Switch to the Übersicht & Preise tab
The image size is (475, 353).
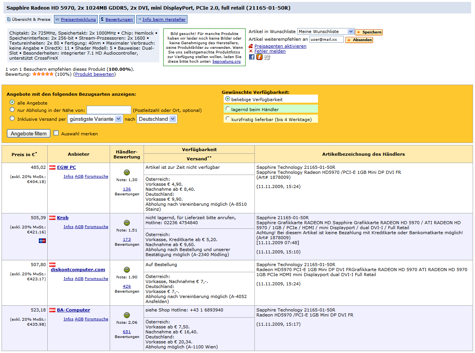(x=29, y=19)
